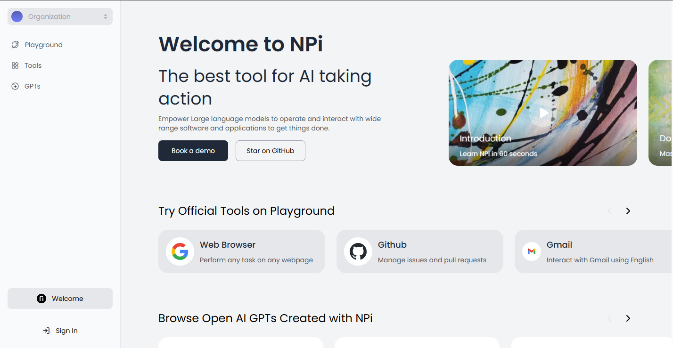673x348 pixels.
Task: Play the Introduction video
Action: (544, 113)
